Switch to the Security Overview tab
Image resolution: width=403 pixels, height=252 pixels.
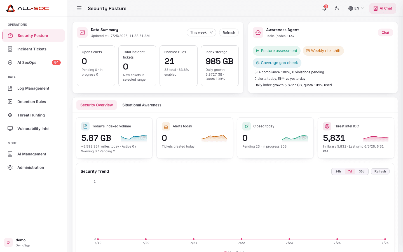click(x=97, y=105)
